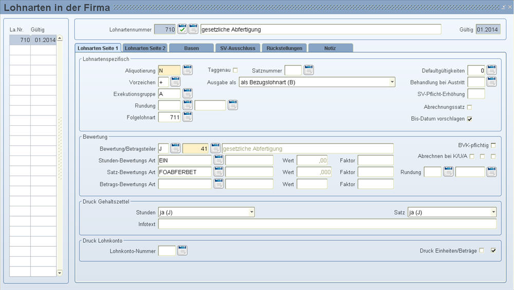The height and width of the screenshot is (290, 514).
Task: Open the Satz dropdown in Druck Gehaltszettel
Action: [x=493, y=212]
